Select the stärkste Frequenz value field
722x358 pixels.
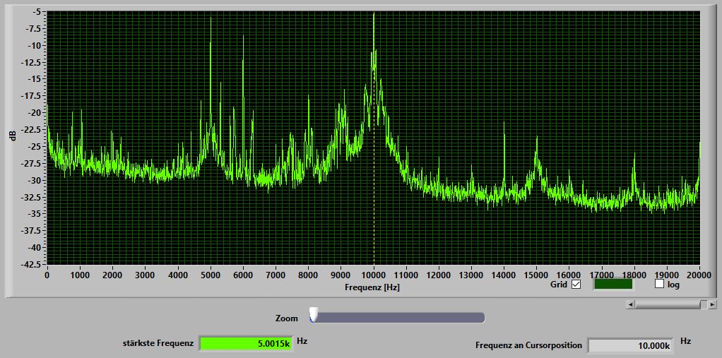coord(246,344)
